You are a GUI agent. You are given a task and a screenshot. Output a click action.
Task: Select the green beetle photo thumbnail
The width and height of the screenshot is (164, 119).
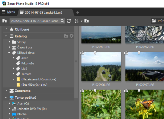[101, 104]
